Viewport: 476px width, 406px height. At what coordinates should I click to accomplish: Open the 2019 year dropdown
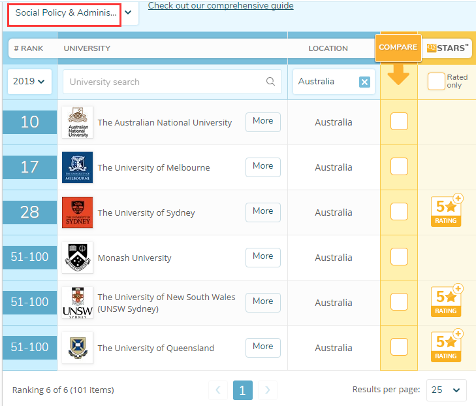(x=29, y=82)
